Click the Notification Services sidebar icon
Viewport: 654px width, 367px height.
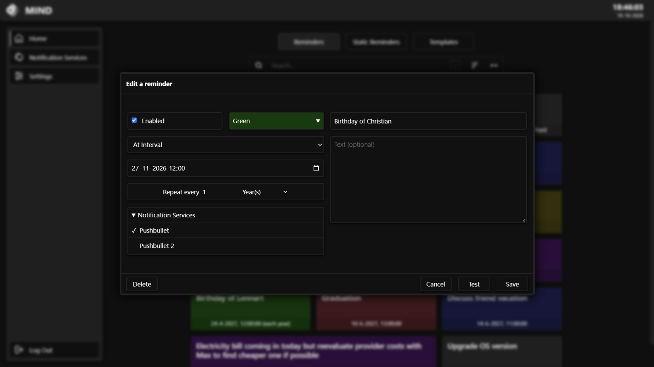tap(19, 57)
